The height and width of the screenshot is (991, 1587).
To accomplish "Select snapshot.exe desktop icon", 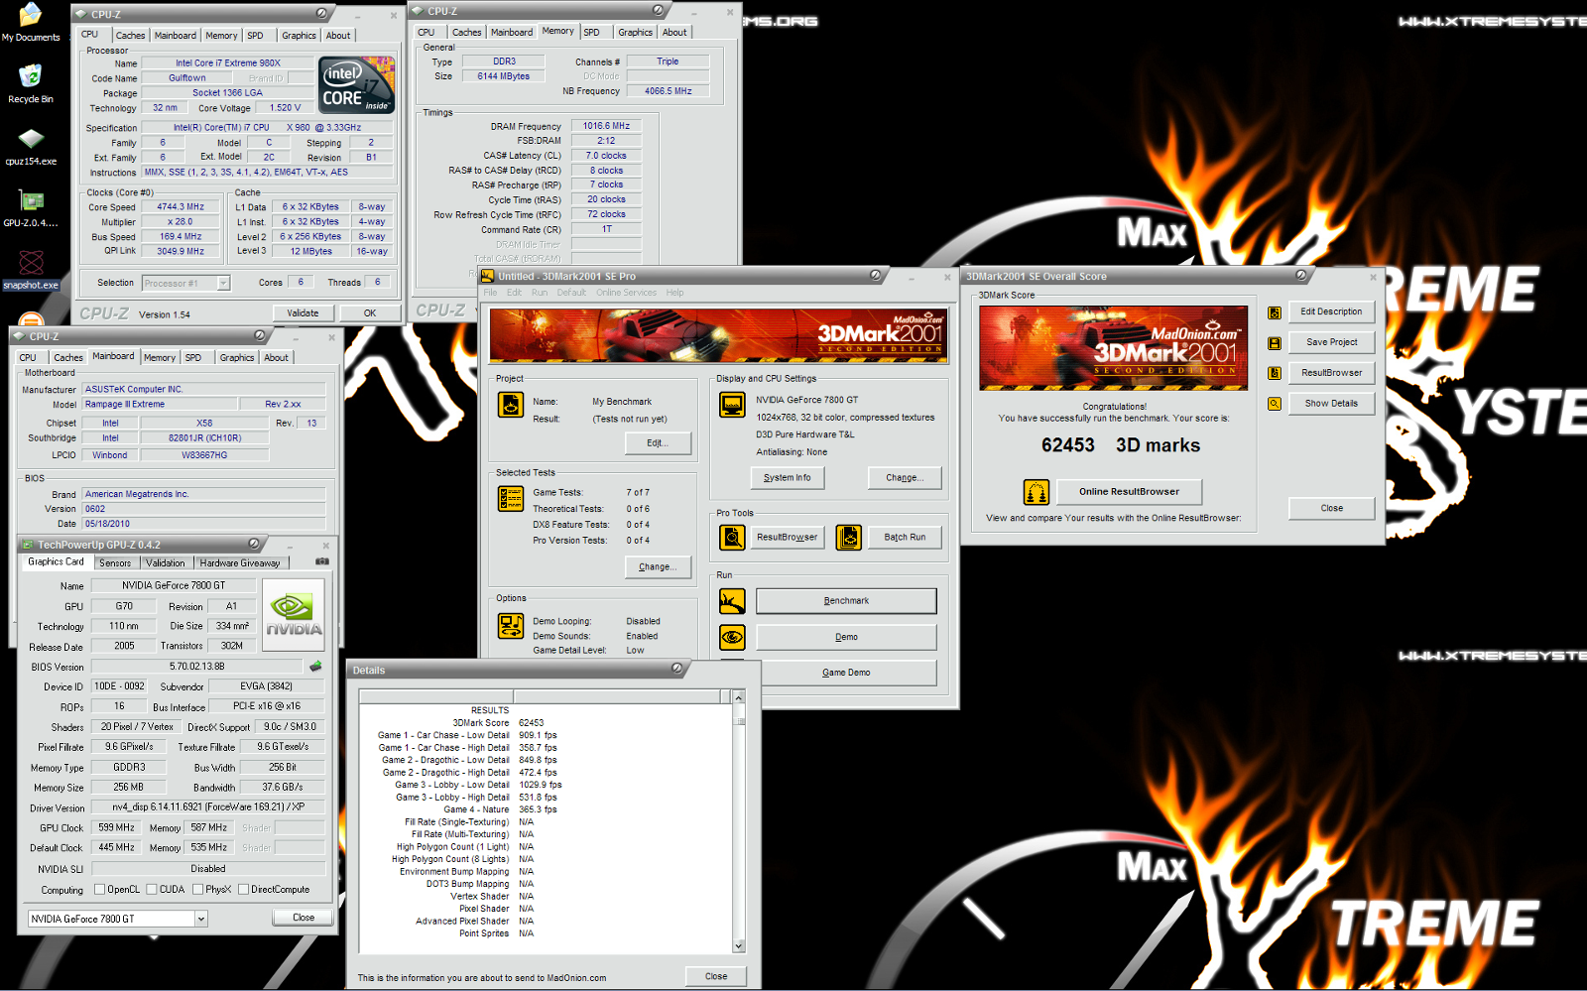I will (x=31, y=270).
